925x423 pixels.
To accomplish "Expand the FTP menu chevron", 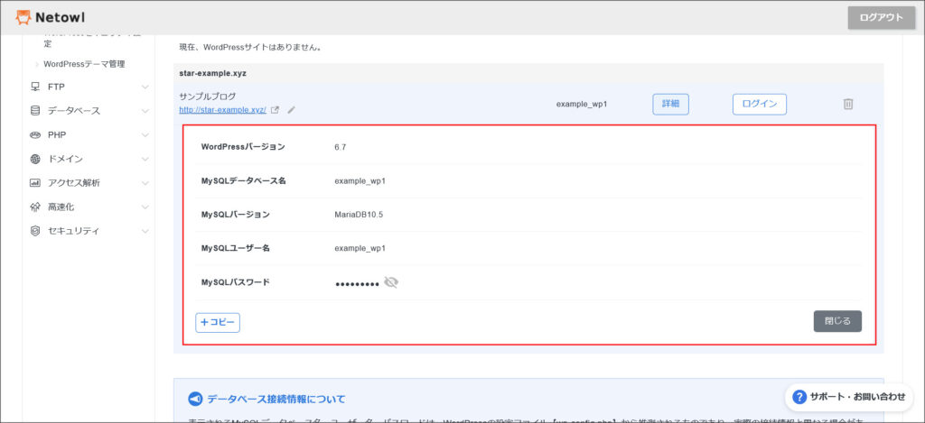I will click(145, 87).
